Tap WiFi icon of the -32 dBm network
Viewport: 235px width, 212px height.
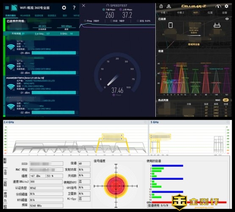click(11, 107)
